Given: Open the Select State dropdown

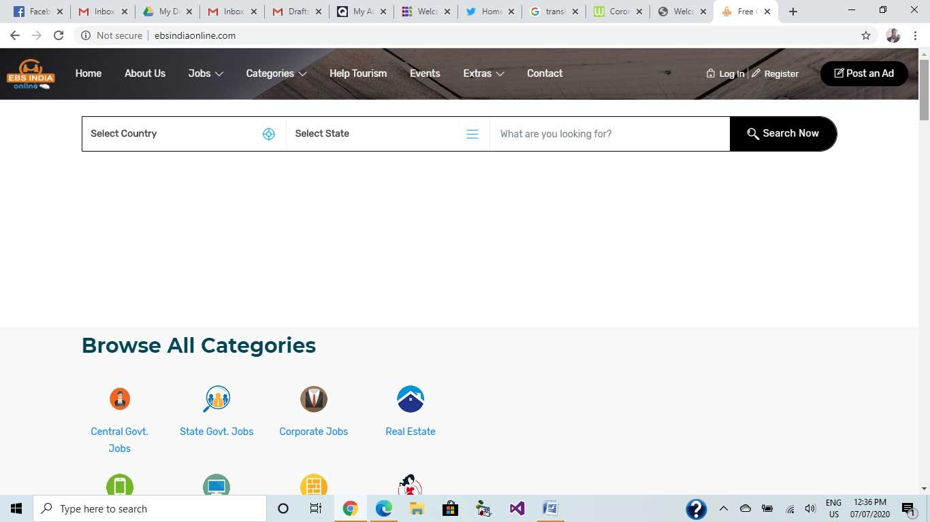Looking at the screenshot, I should (387, 134).
